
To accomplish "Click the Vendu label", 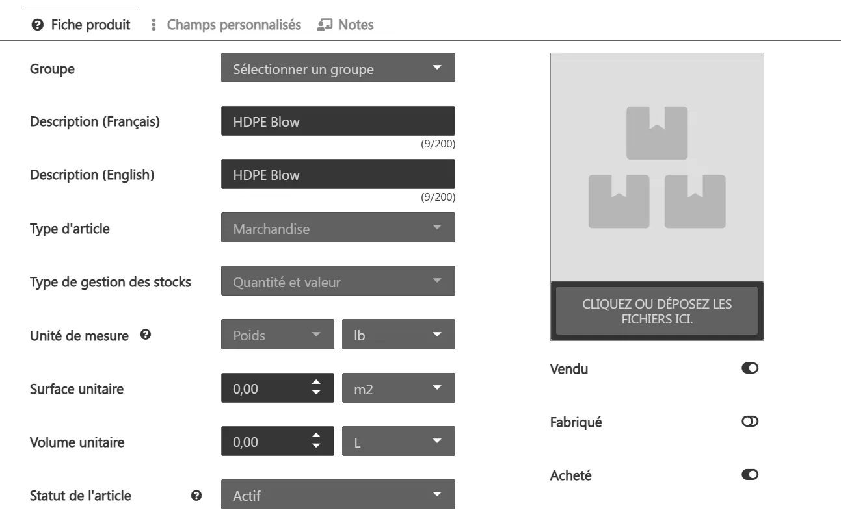I will click(x=569, y=369).
